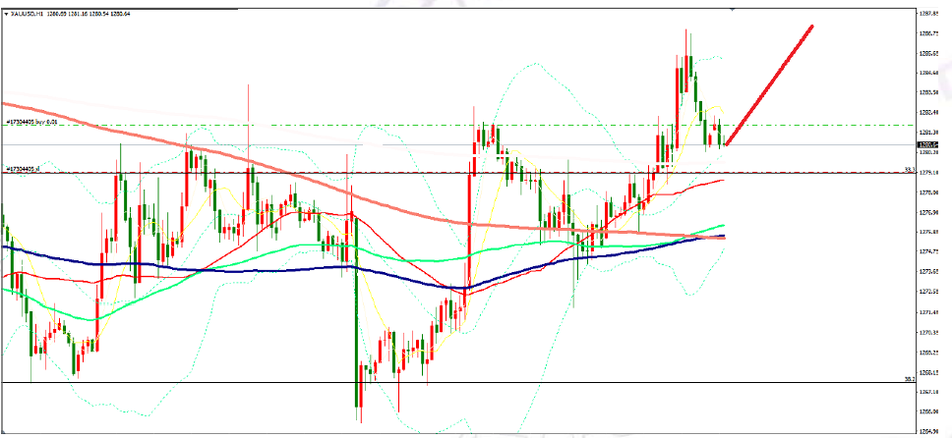Click the 1285.65 price on the scale
Image resolution: width=952 pixels, height=438 pixels.
[929, 53]
